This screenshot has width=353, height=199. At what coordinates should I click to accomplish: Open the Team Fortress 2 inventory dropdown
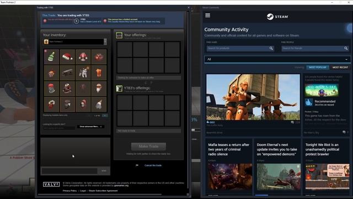105,41
